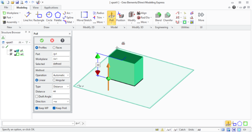Switch to the Modeling ribbon tab
This screenshot has width=252, height=132.
tap(22, 8)
